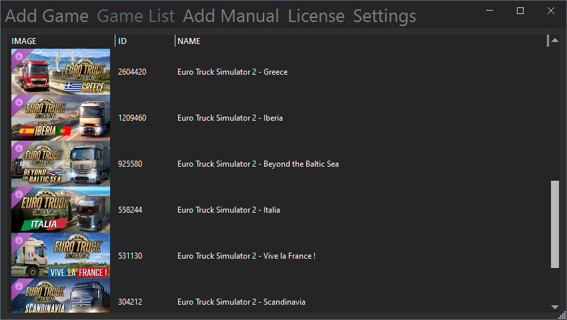
Task: Click the window resize grip
Action: pyautogui.click(x=562, y=315)
